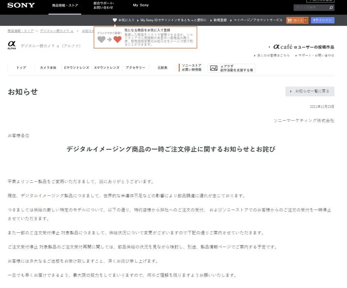Open the Eマウントレンズ tab
347x288 pixels.
coord(76,68)
